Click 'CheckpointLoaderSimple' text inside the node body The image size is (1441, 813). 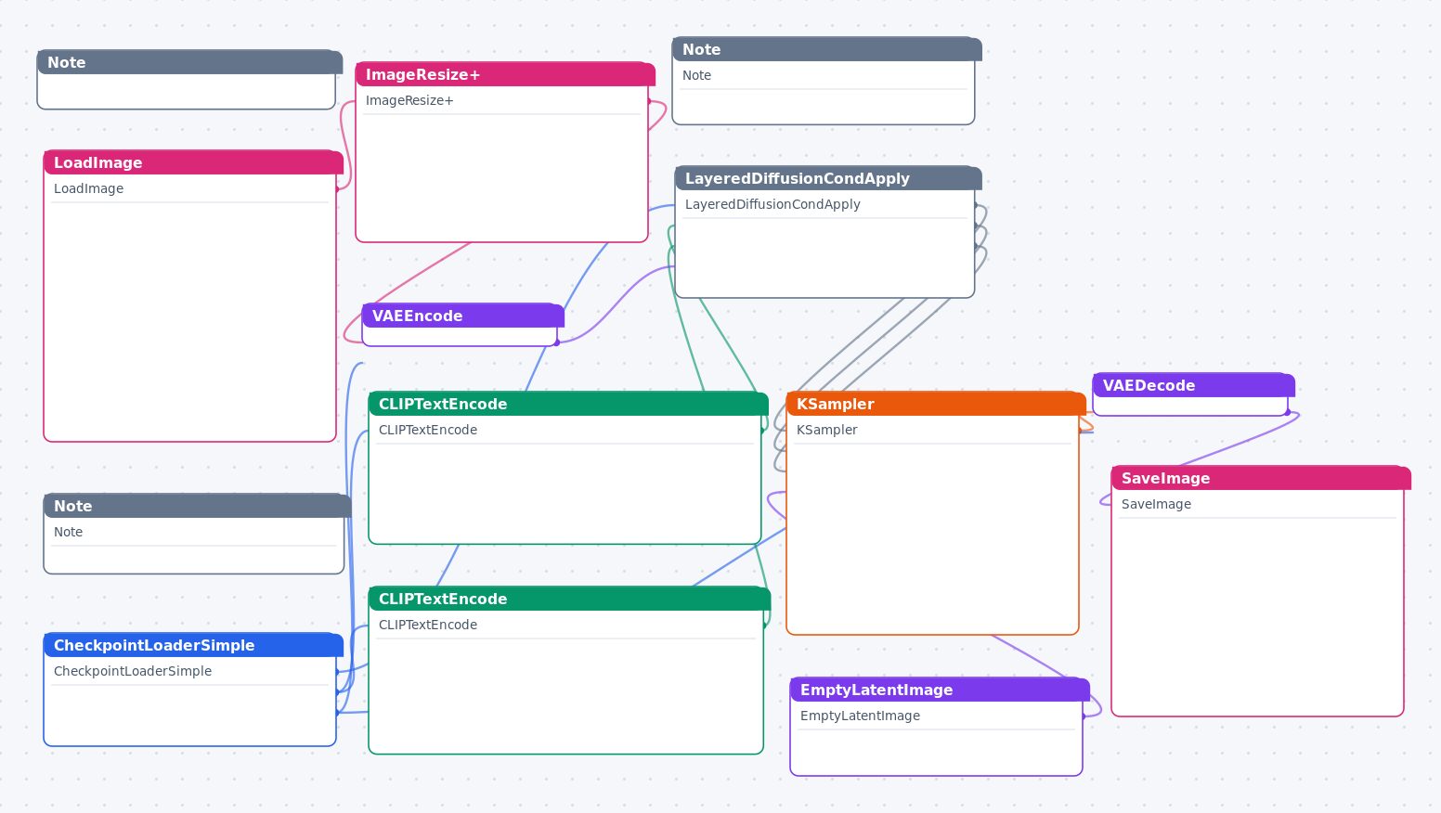(x=133, y=671)
